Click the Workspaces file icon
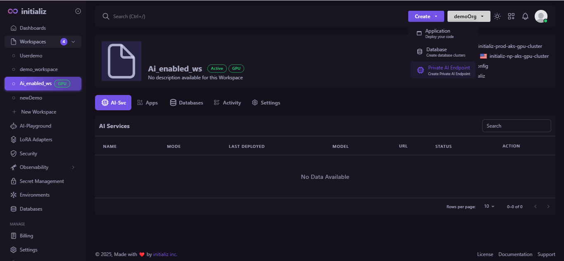The image size is (564, 261). 13,42
